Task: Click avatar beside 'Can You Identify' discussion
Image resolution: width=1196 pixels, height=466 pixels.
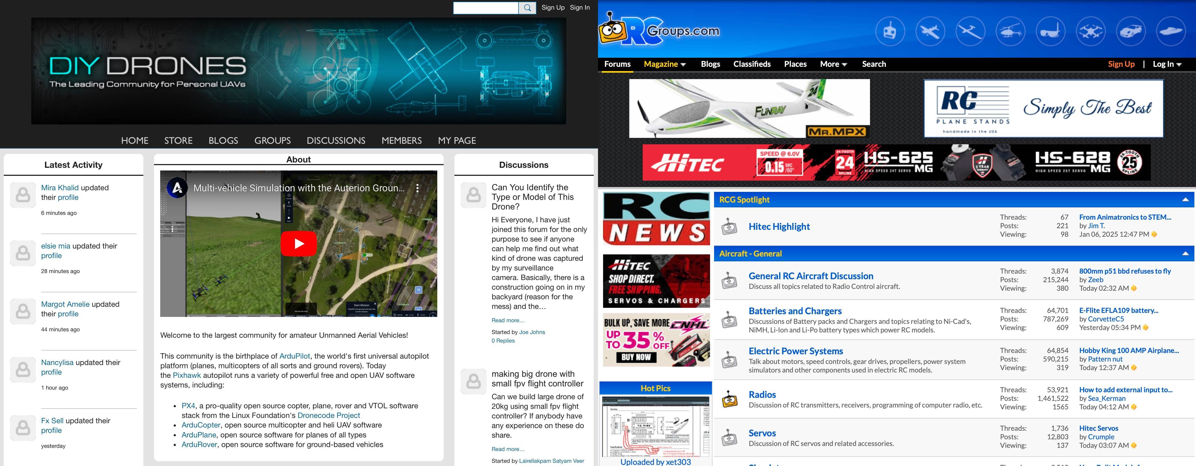Action: [x=474, y=195]
